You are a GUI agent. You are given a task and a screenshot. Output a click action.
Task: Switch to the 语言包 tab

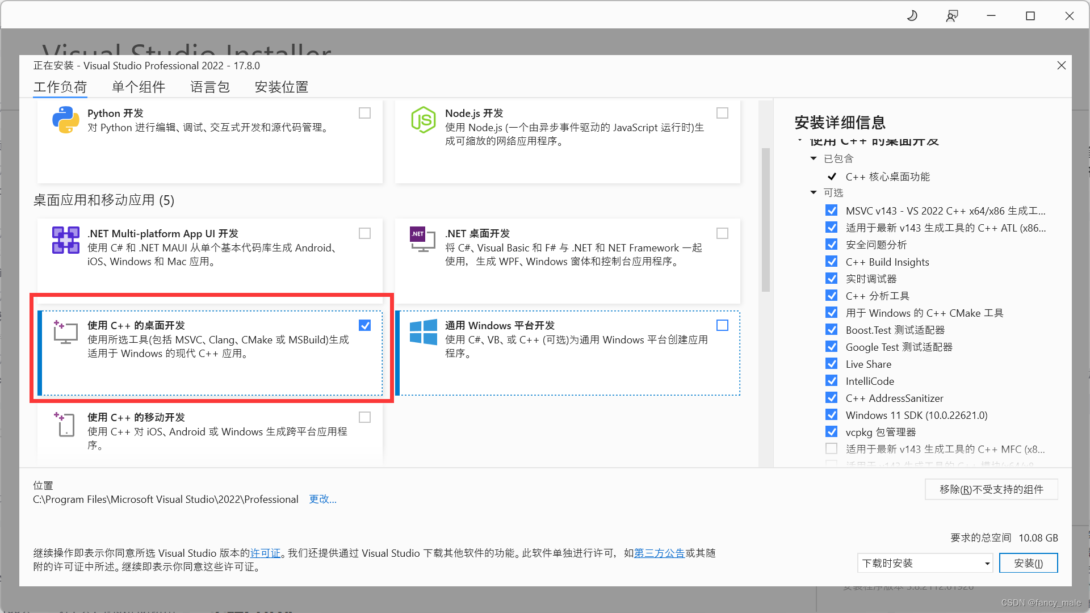[209, 87]
